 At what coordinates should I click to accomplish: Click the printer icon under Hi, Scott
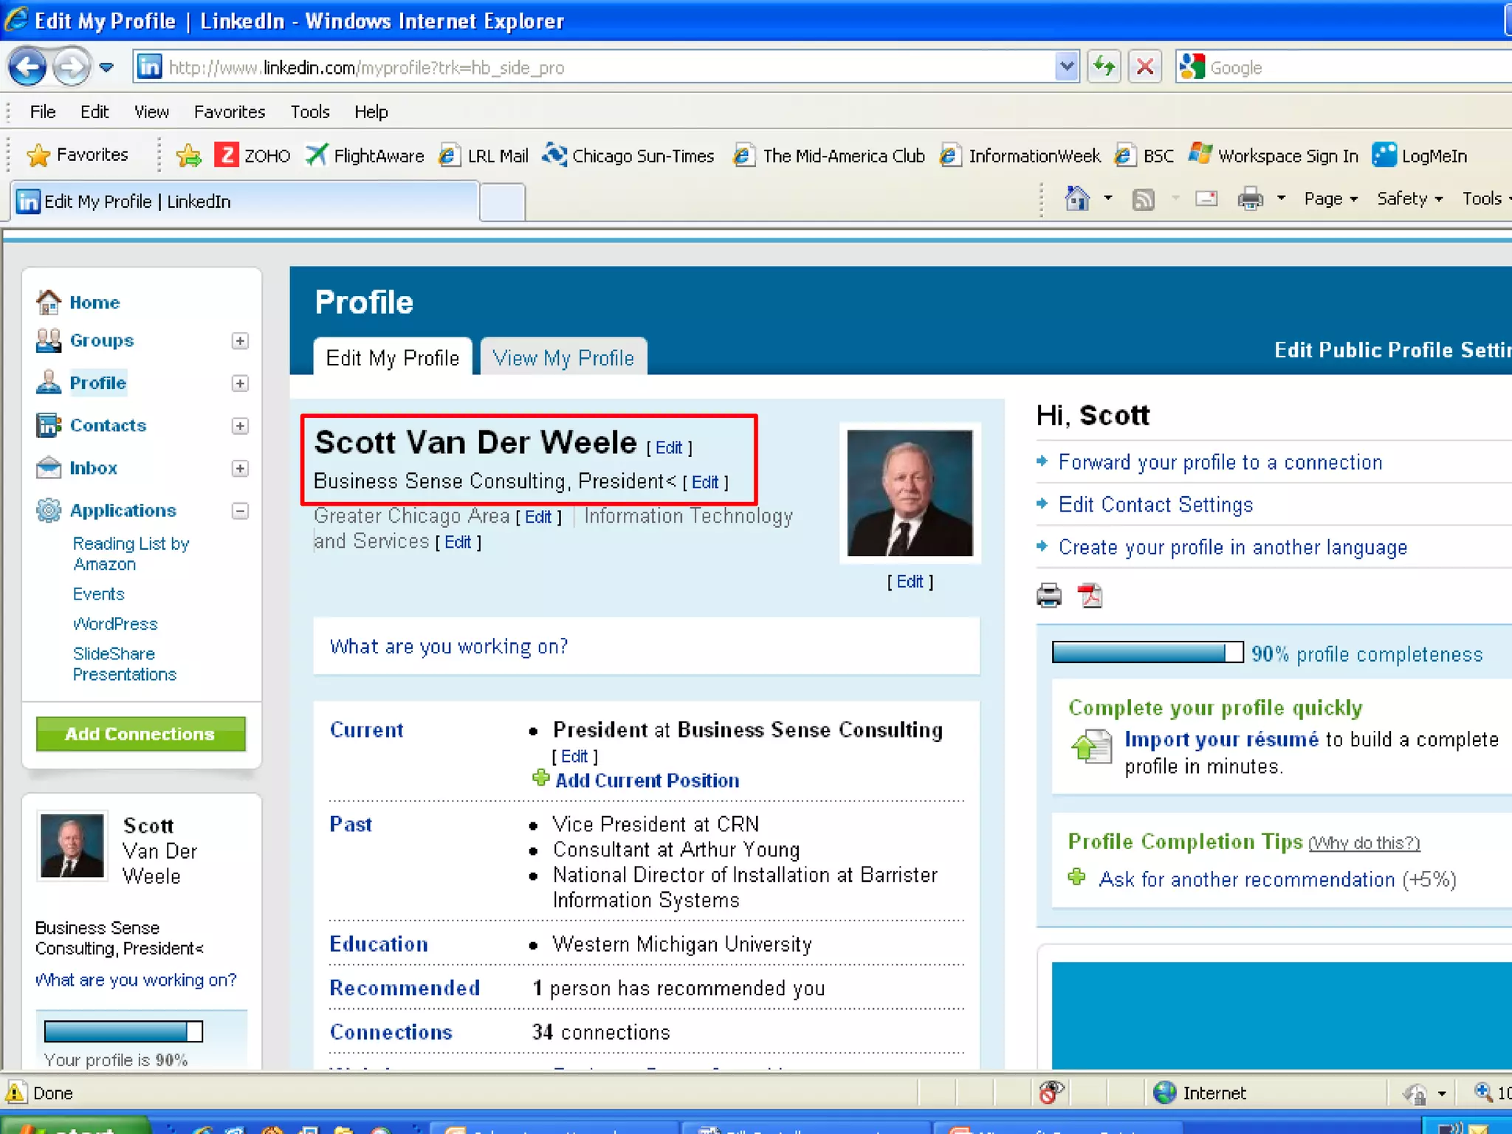pos(1048,595)
